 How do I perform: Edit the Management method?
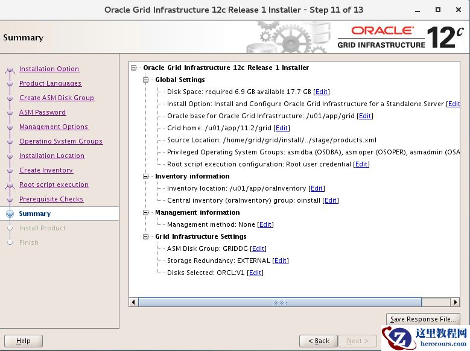(265, 224)
